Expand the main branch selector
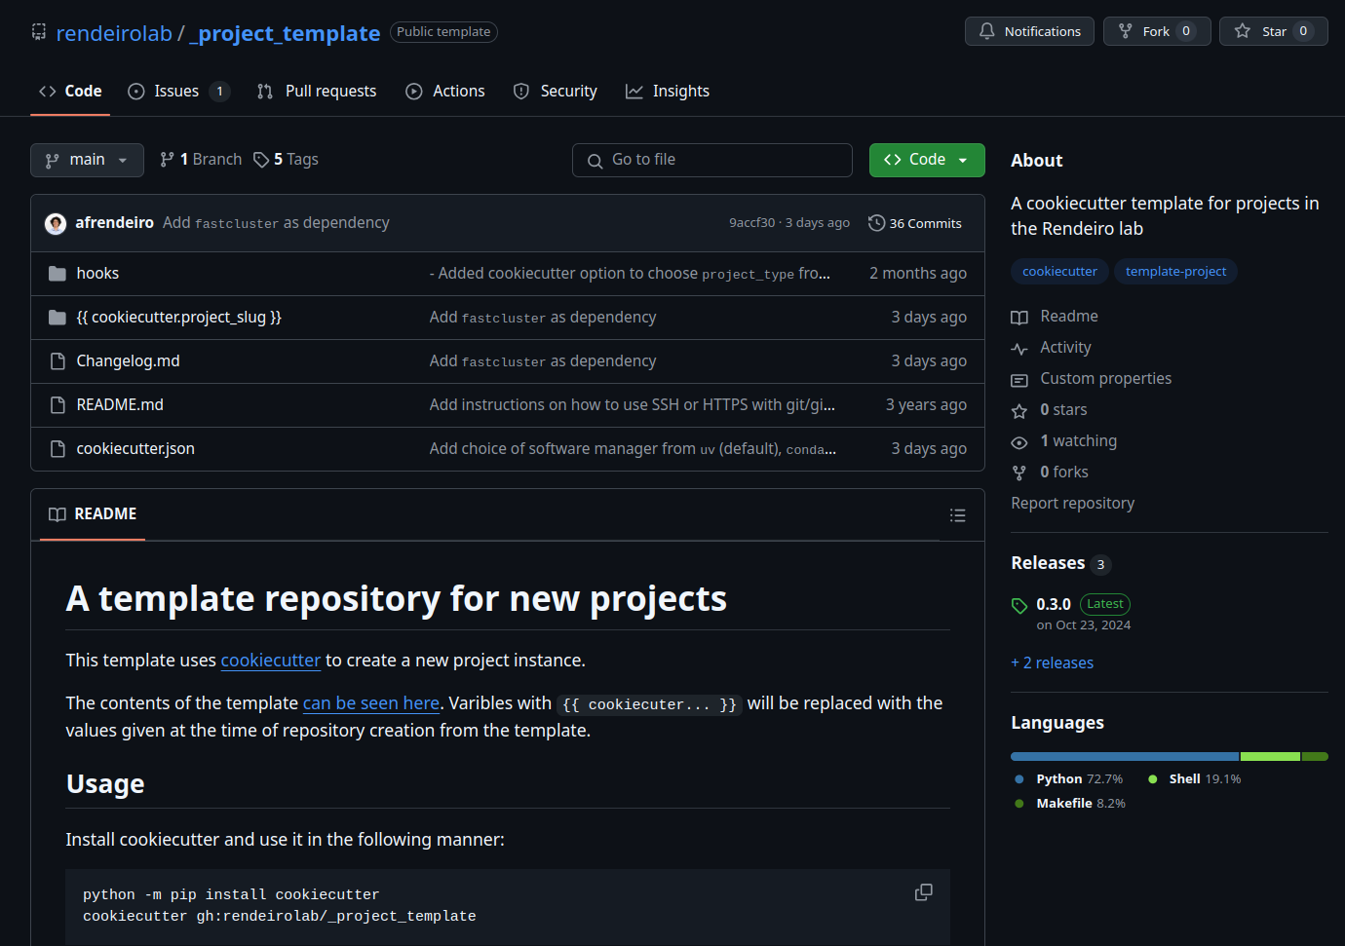Image resolution: width=1345 pixels, height=946 pixels. click(x=87, y=160)
